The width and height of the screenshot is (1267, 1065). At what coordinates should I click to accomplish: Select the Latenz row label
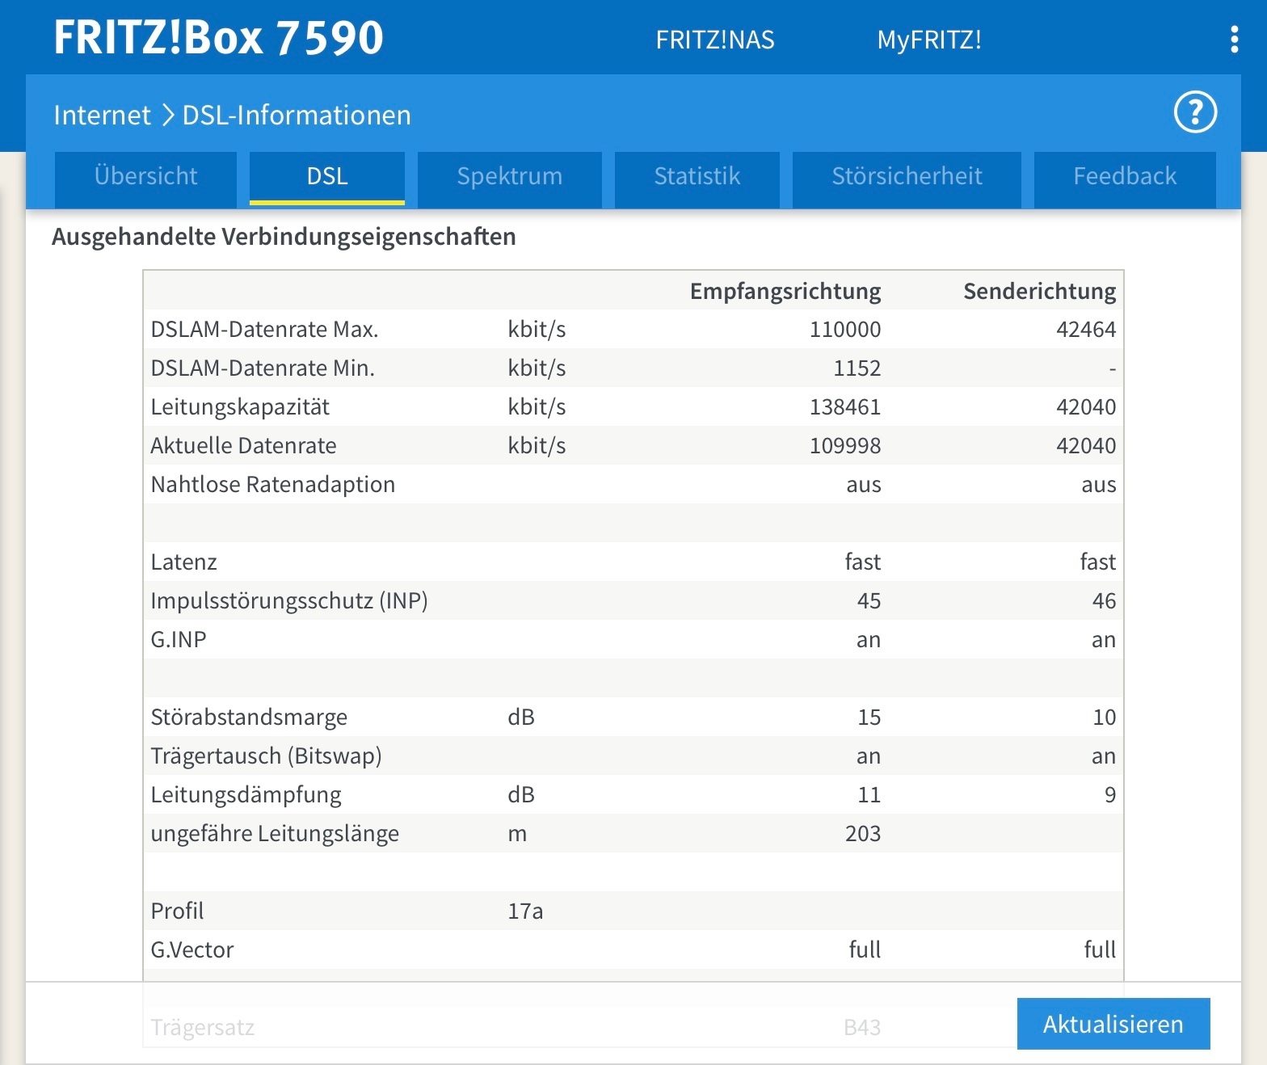[x=183, y=562]
